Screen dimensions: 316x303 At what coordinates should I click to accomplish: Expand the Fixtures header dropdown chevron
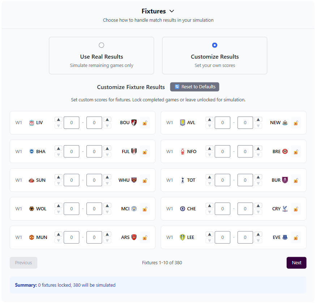172,11
